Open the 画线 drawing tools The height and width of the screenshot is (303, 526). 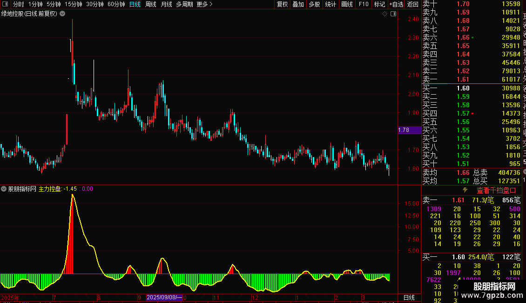pyautogui.click(x=347, y=4)
